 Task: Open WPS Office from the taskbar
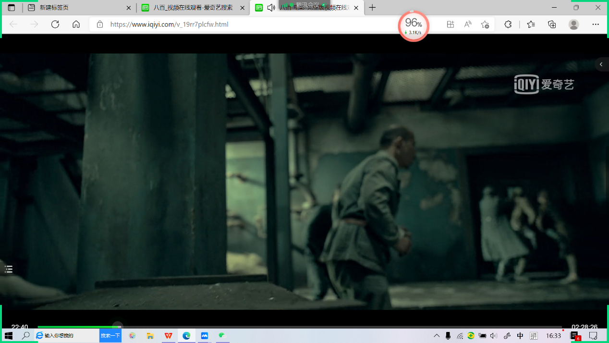168,336
